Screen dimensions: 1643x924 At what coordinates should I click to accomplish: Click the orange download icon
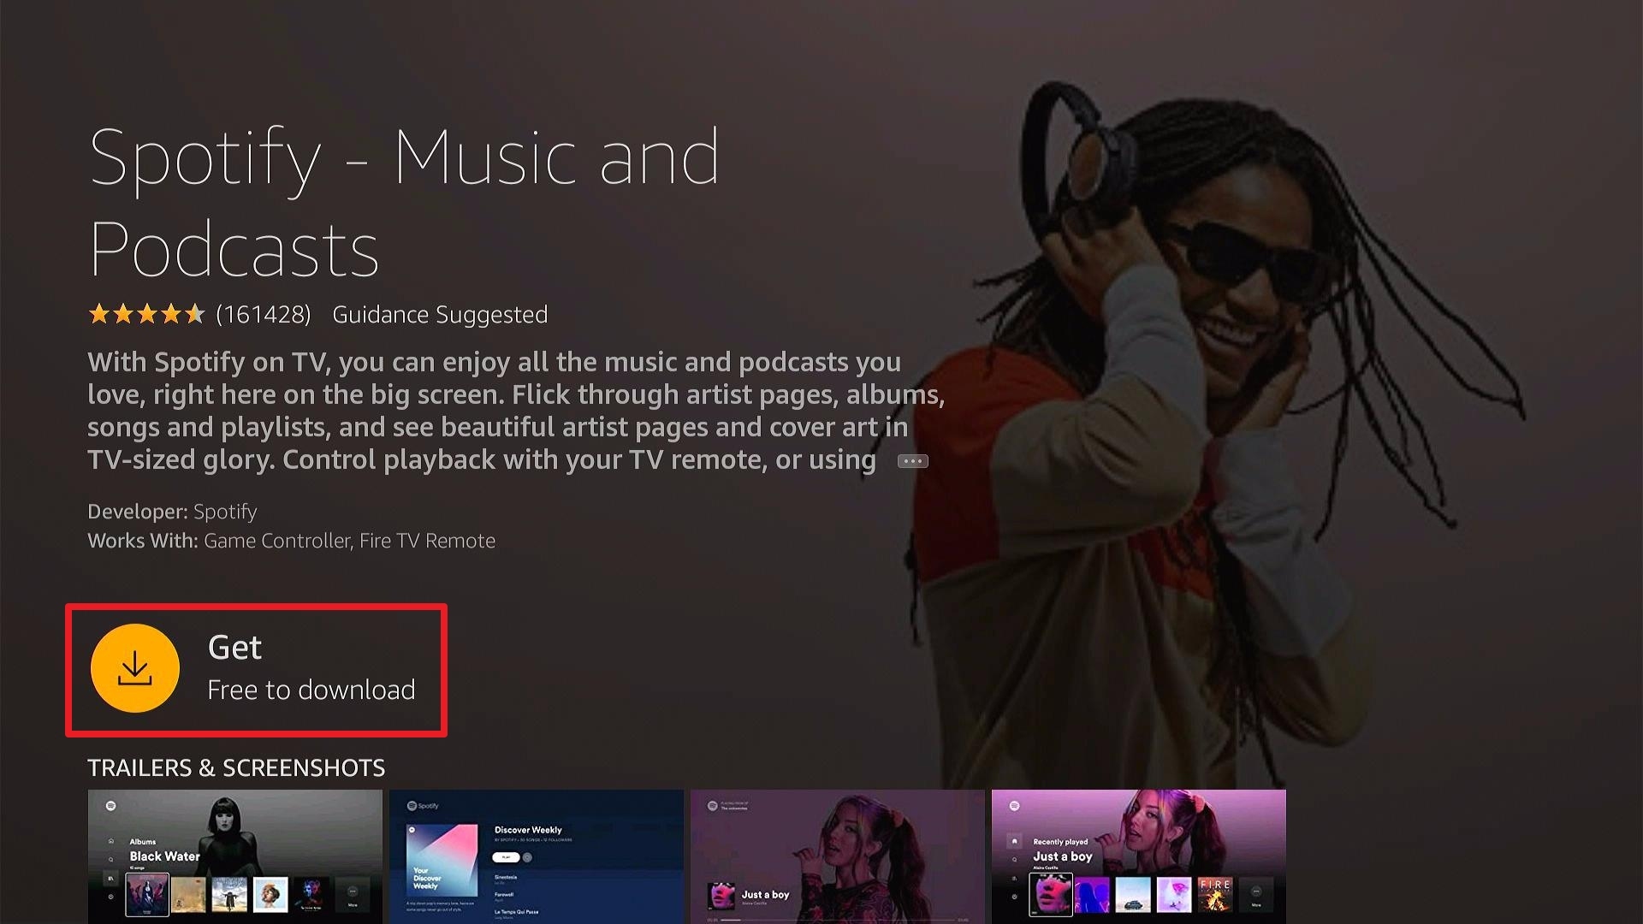[x=135, y=668]
